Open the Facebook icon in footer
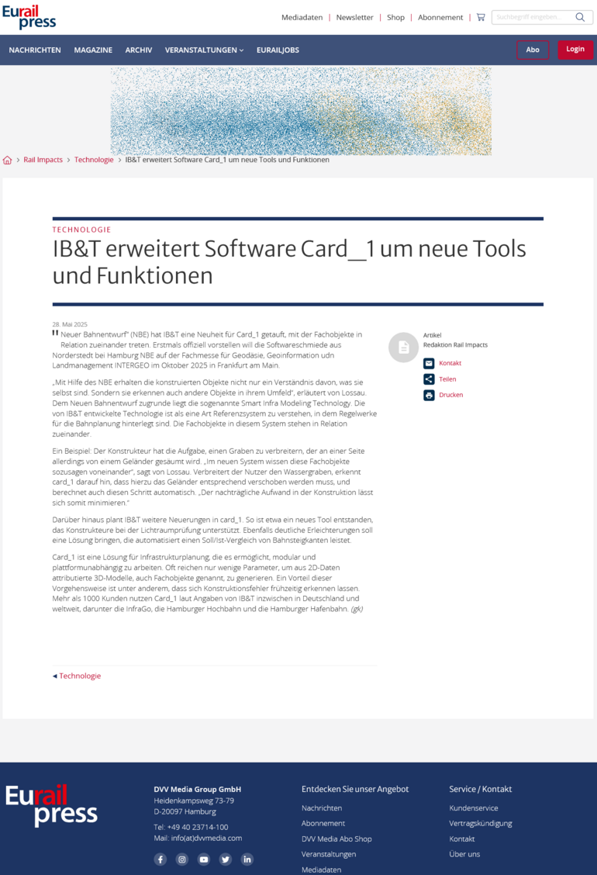The image size is (597, 875). (160, 859)
